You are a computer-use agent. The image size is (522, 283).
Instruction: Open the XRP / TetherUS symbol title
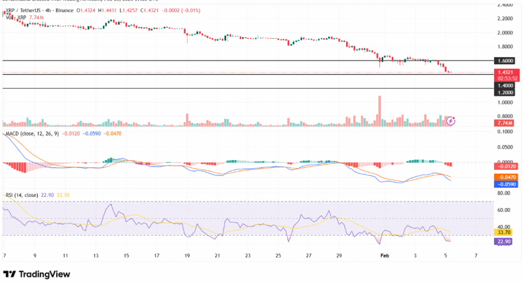pos(25,10)
